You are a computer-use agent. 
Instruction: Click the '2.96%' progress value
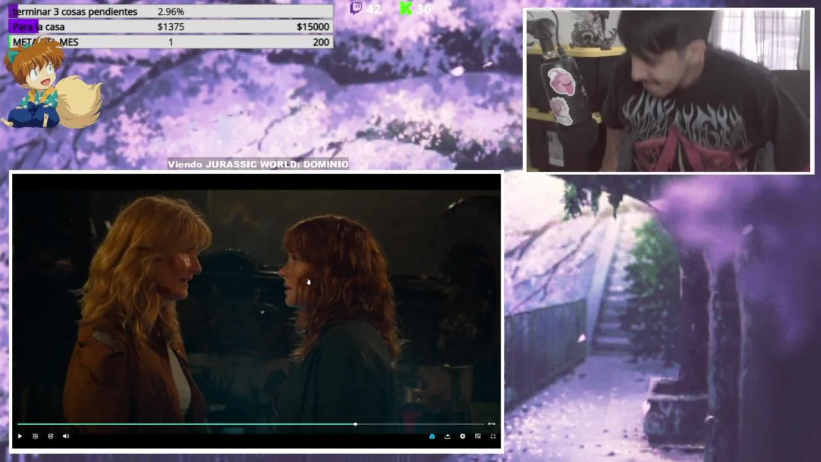(x=171, y=12)
